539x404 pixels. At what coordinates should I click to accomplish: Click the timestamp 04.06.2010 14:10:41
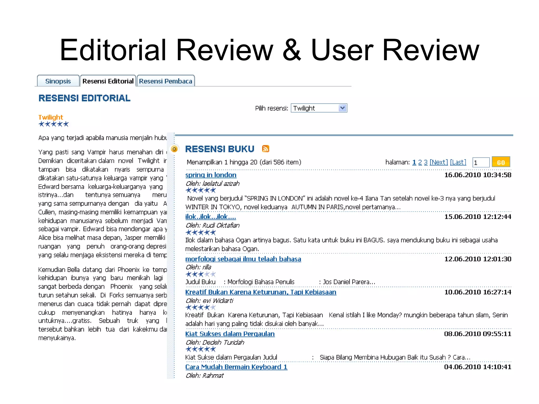[x=478, y=367]
